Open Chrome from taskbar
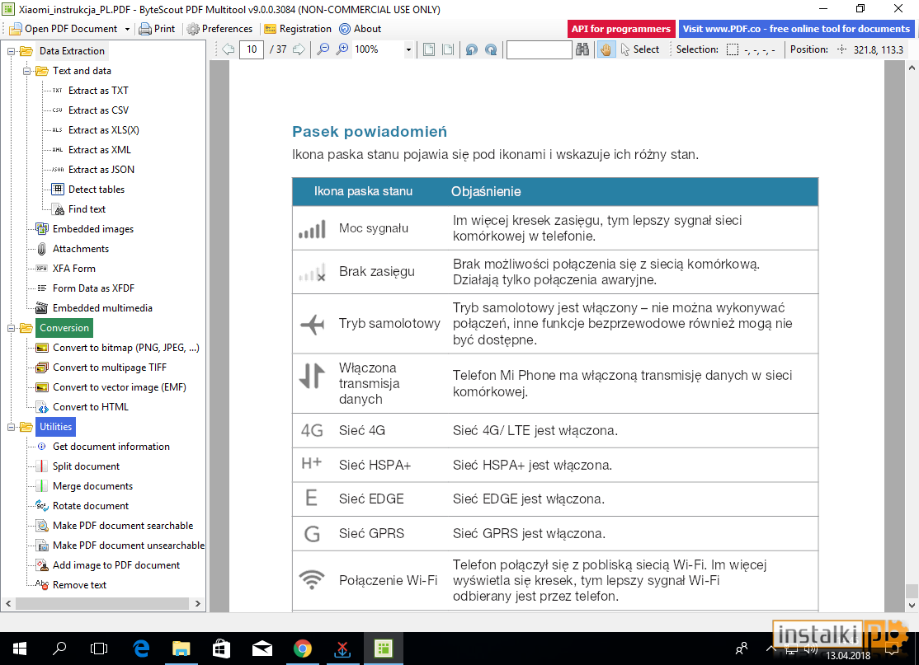The height and width of the screenshot is (665, 919). 303,649
